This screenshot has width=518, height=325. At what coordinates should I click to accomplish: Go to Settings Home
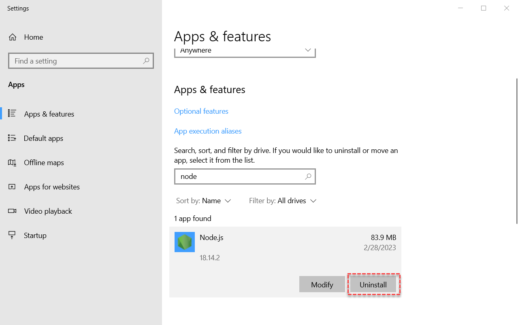click(x=81, y=37)
